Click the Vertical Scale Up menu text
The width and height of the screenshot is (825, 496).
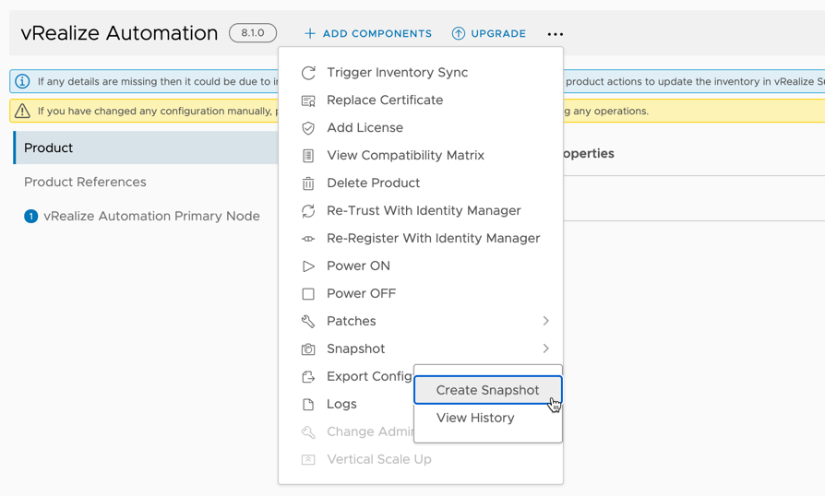[x=379, y=459]
